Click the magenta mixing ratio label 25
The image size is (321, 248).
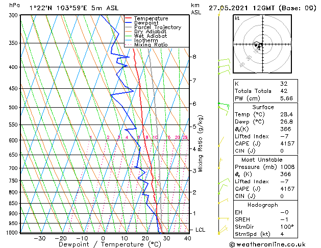point(185,137)
